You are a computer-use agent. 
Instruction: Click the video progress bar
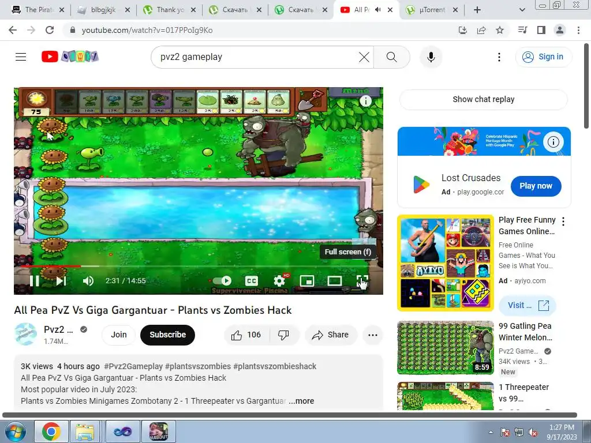click(199, 266)
